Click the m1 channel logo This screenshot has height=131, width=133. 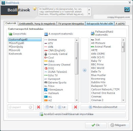pyautogui.click(x=46, y=97)
